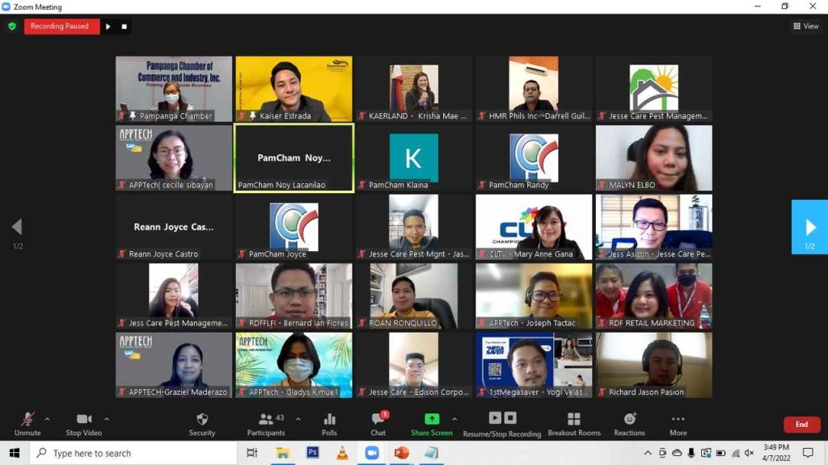Open the battery status tray icon

[720, 453]
